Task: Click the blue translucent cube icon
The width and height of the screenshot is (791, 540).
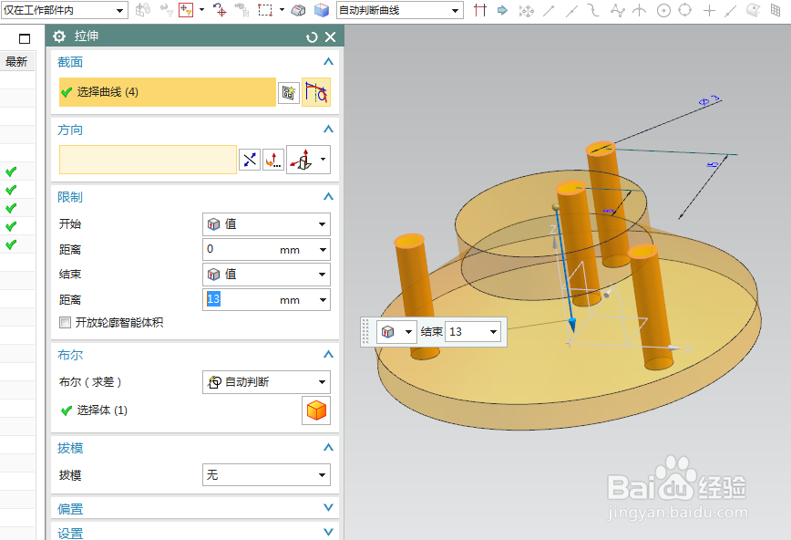Action: pyautogui.click(x=322, y=10)
